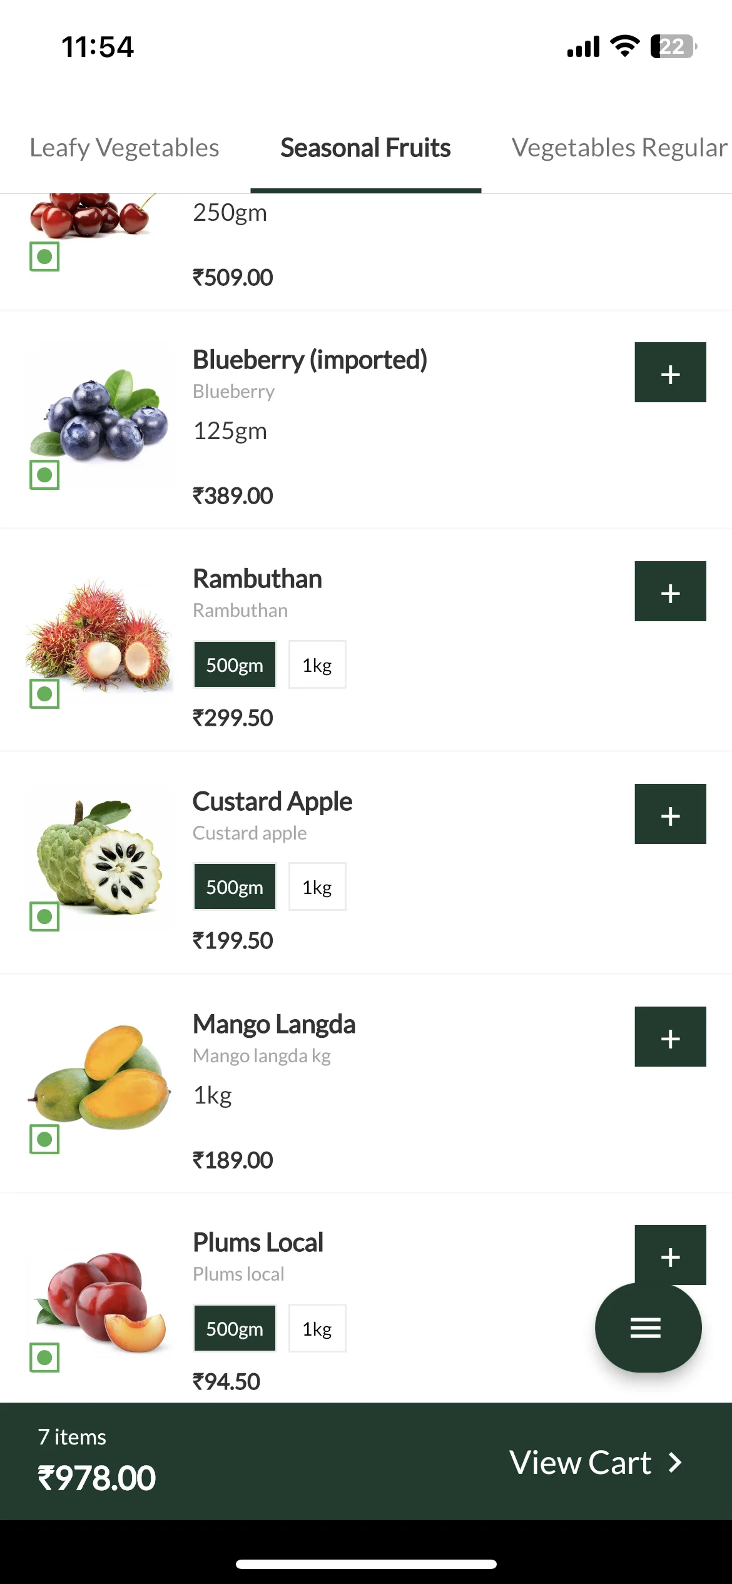Tap the chevron arrow beside View Cart

coord(675,1463)
